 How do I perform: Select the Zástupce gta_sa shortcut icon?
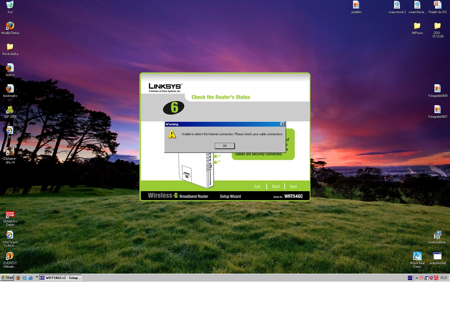coord(10,155)
